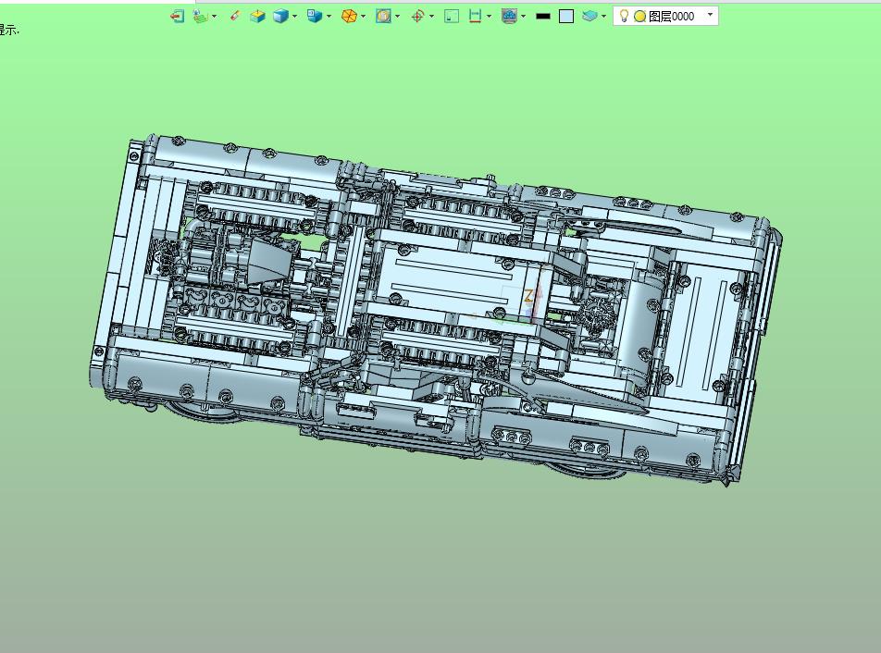Click the exit arrow icon in the toolbar
The image size is (881, 653).
click(177, 17)
